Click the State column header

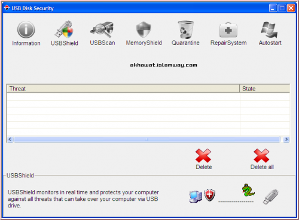coord(265,89)
